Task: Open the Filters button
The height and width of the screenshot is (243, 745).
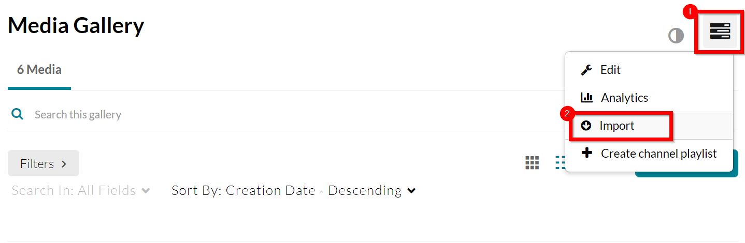Action: point(44,163)
